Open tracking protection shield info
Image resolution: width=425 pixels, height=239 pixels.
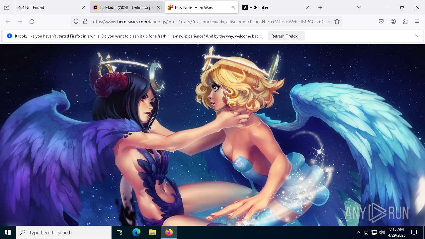click(76, 22)
